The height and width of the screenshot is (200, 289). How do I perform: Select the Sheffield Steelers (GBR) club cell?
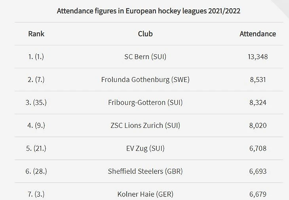tap(145, 171)
